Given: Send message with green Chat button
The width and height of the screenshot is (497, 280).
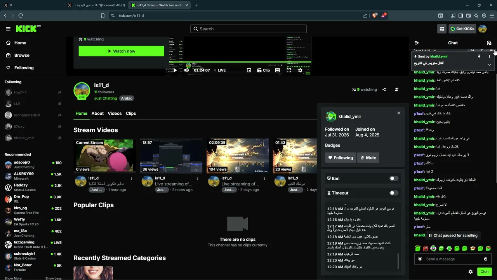Looking at the screenshot, I should 485,272.
